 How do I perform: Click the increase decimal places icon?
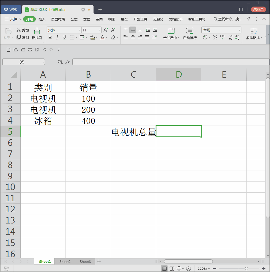point(230,37)
